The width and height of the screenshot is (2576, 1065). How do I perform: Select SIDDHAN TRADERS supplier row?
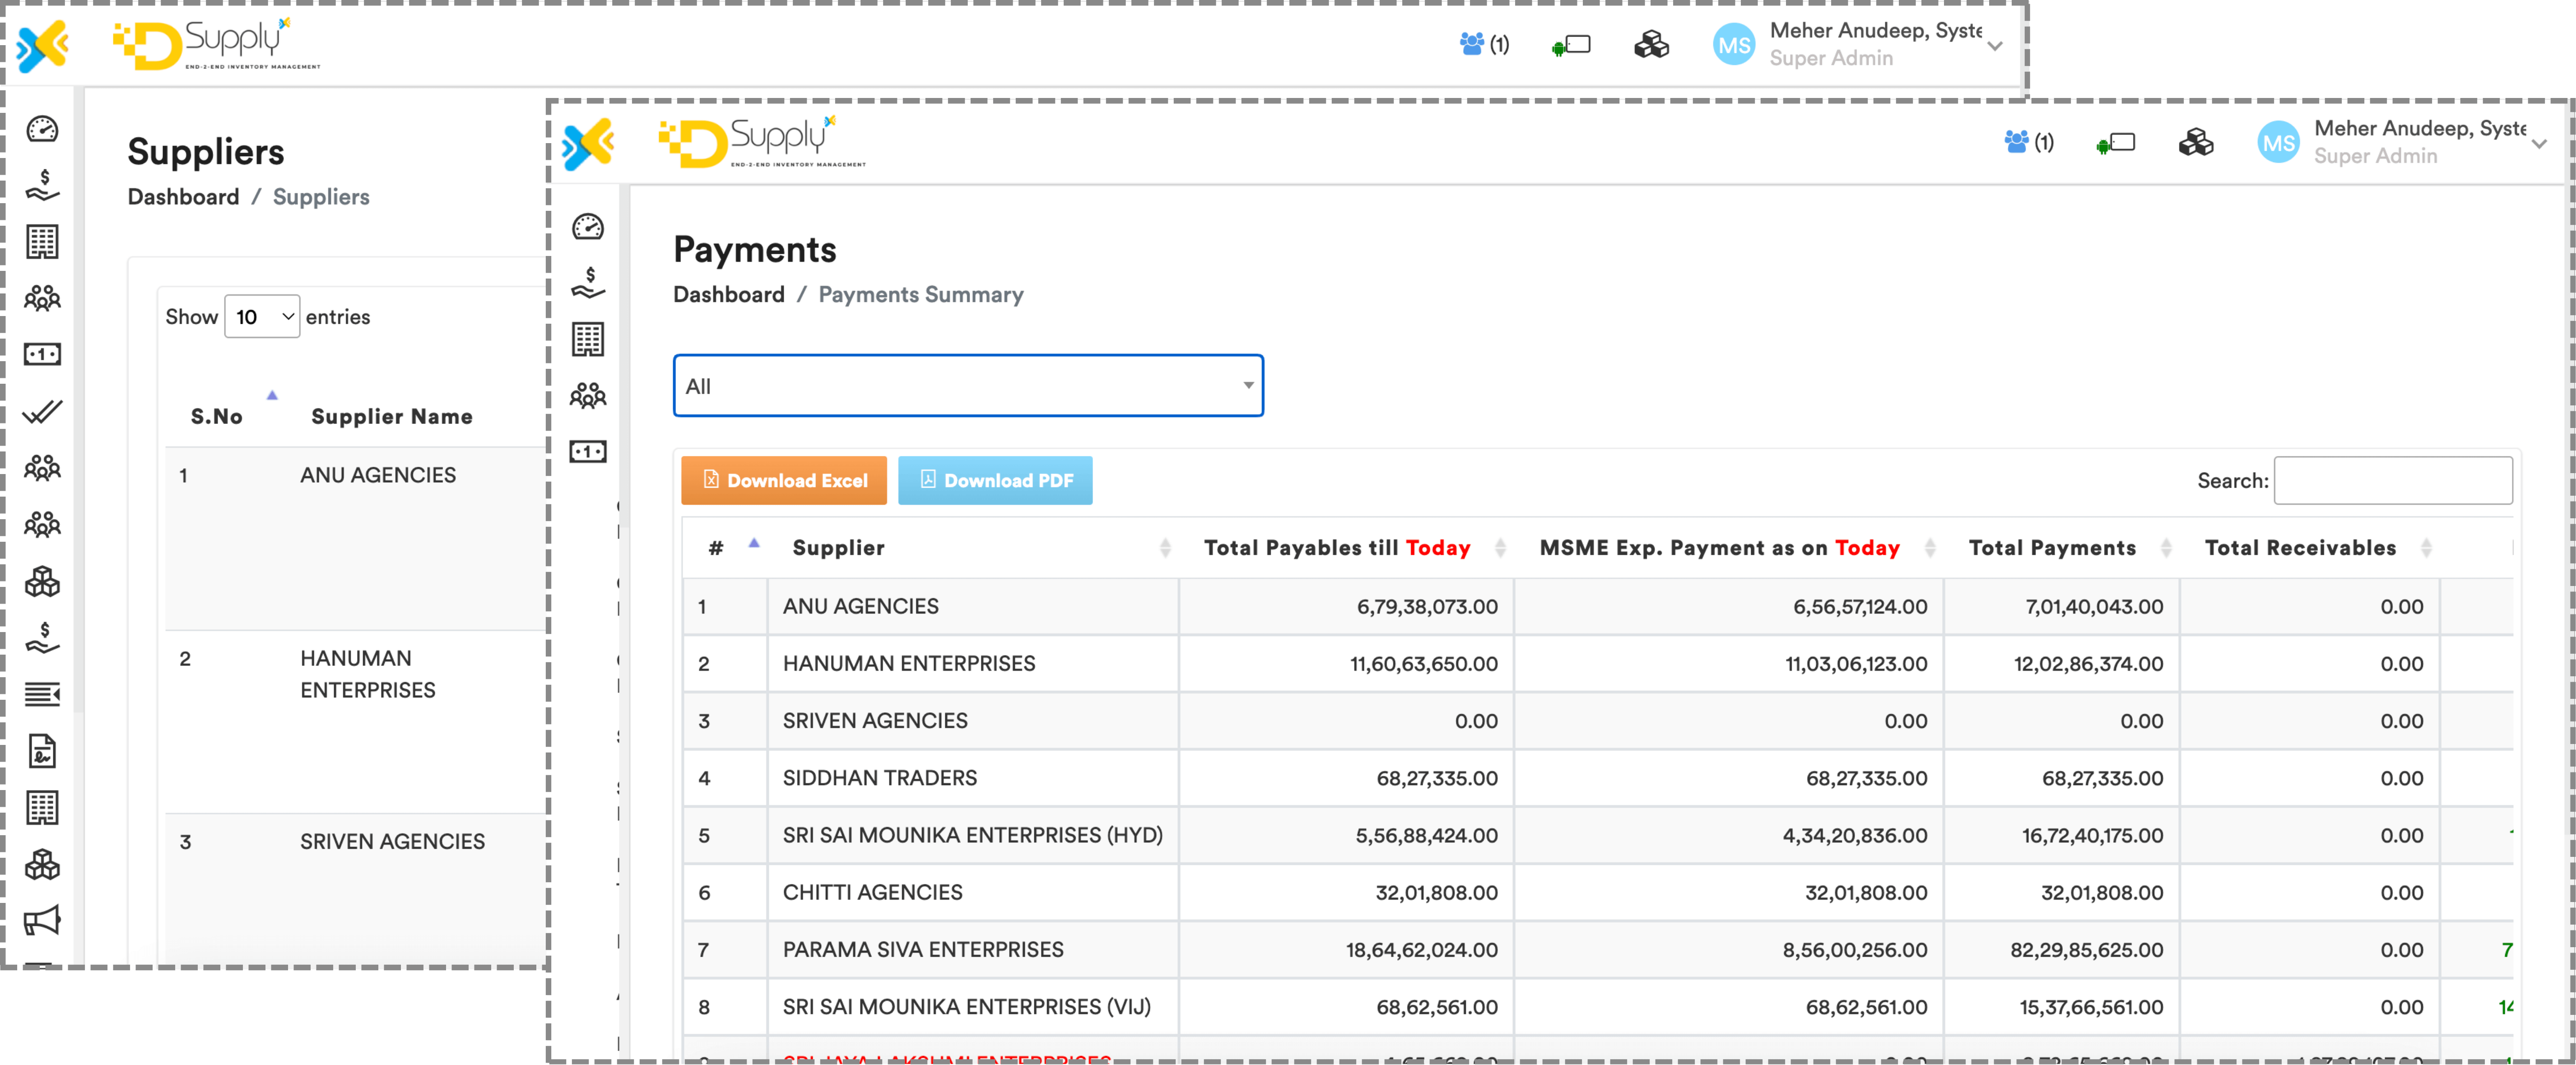[1598, 777]
